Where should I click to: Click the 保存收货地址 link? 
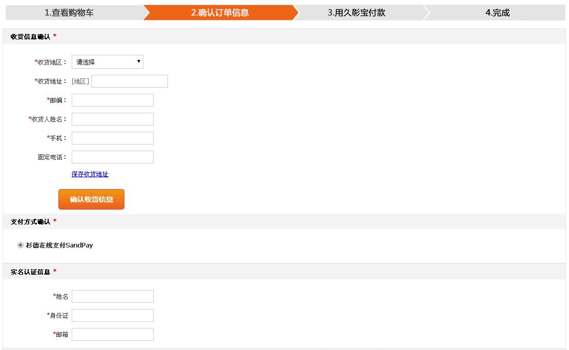[90, 174]
